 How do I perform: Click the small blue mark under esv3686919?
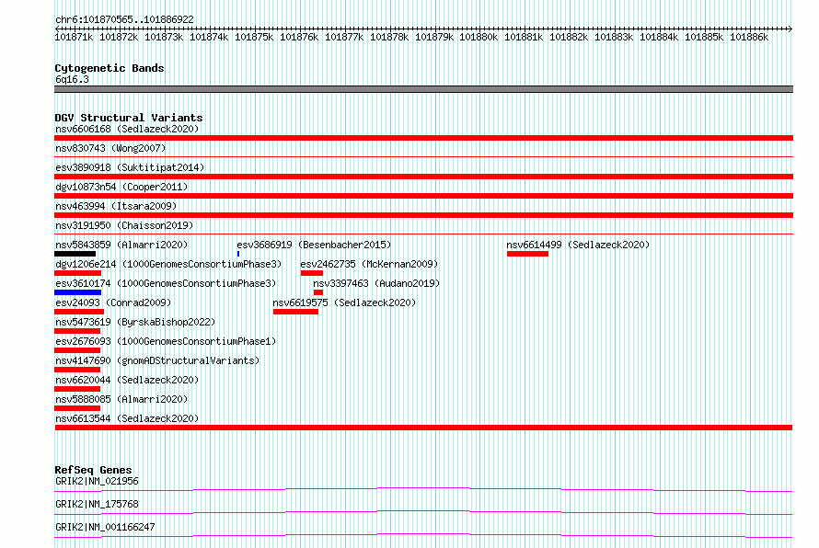pyautogui.click(x=238, y=254)
